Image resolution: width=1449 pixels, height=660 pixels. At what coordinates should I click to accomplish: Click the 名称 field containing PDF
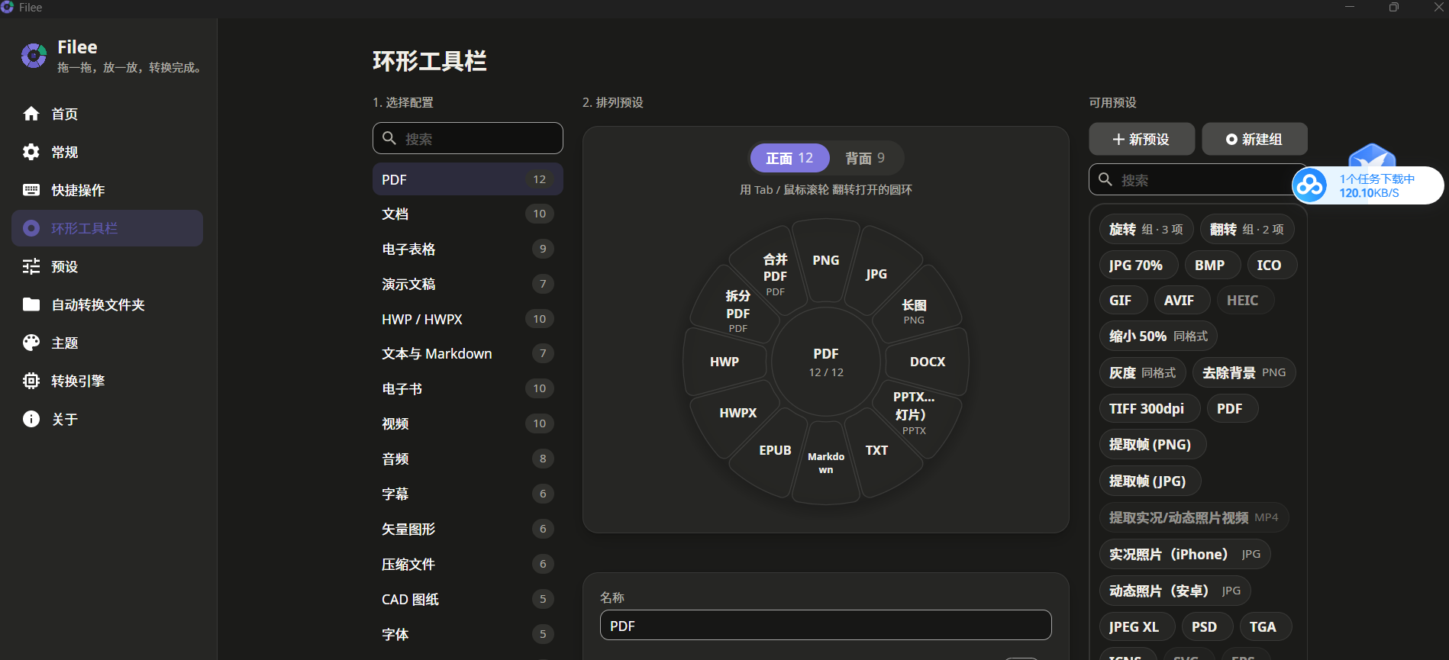point(825,626)
